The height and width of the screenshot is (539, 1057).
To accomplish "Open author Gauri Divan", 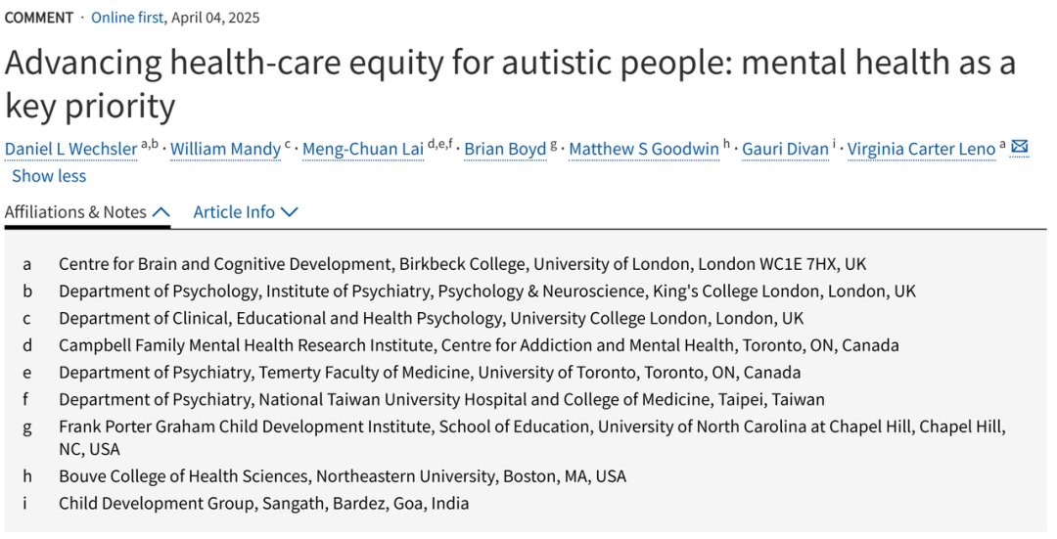I will (x=785, y=149).
